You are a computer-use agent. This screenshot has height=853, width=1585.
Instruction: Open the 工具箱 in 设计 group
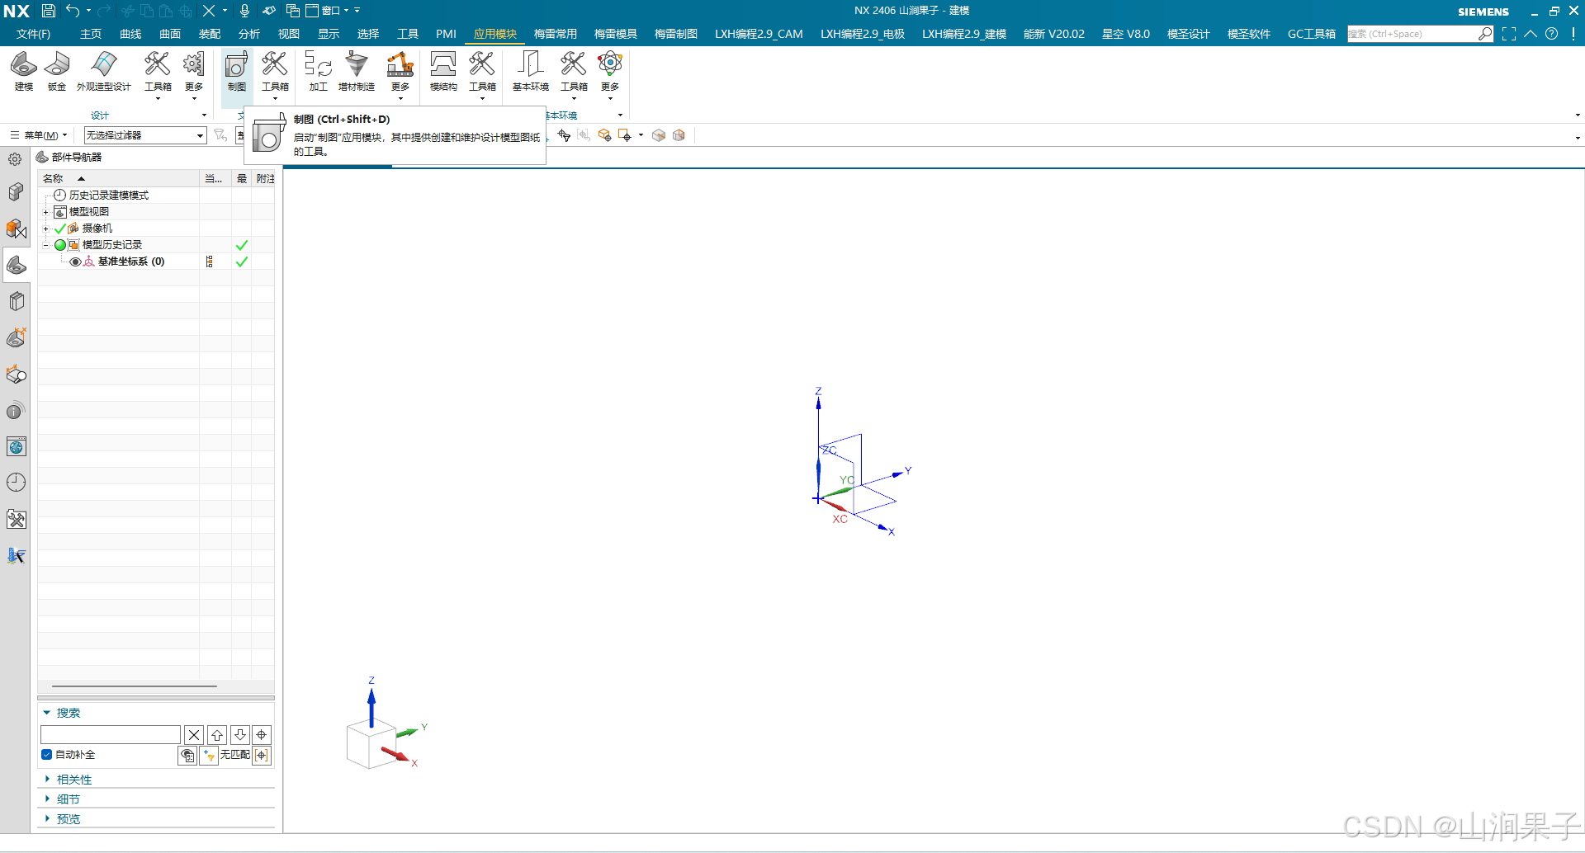coord(158,74)
